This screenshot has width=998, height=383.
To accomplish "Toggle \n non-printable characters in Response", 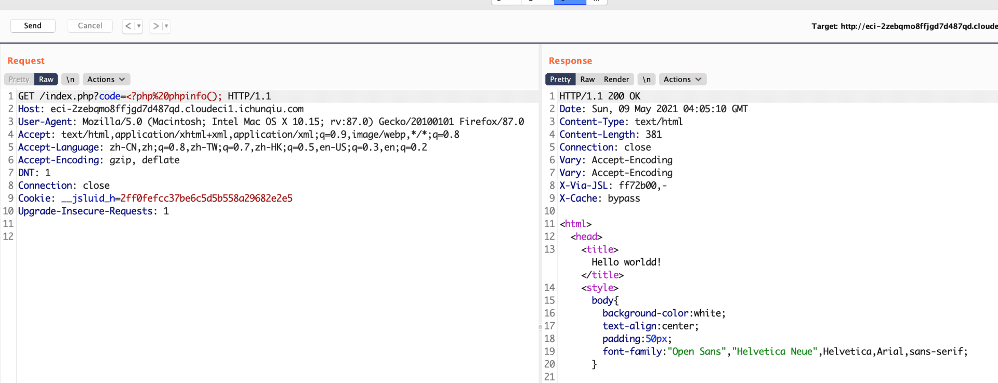I will (646, 80).
